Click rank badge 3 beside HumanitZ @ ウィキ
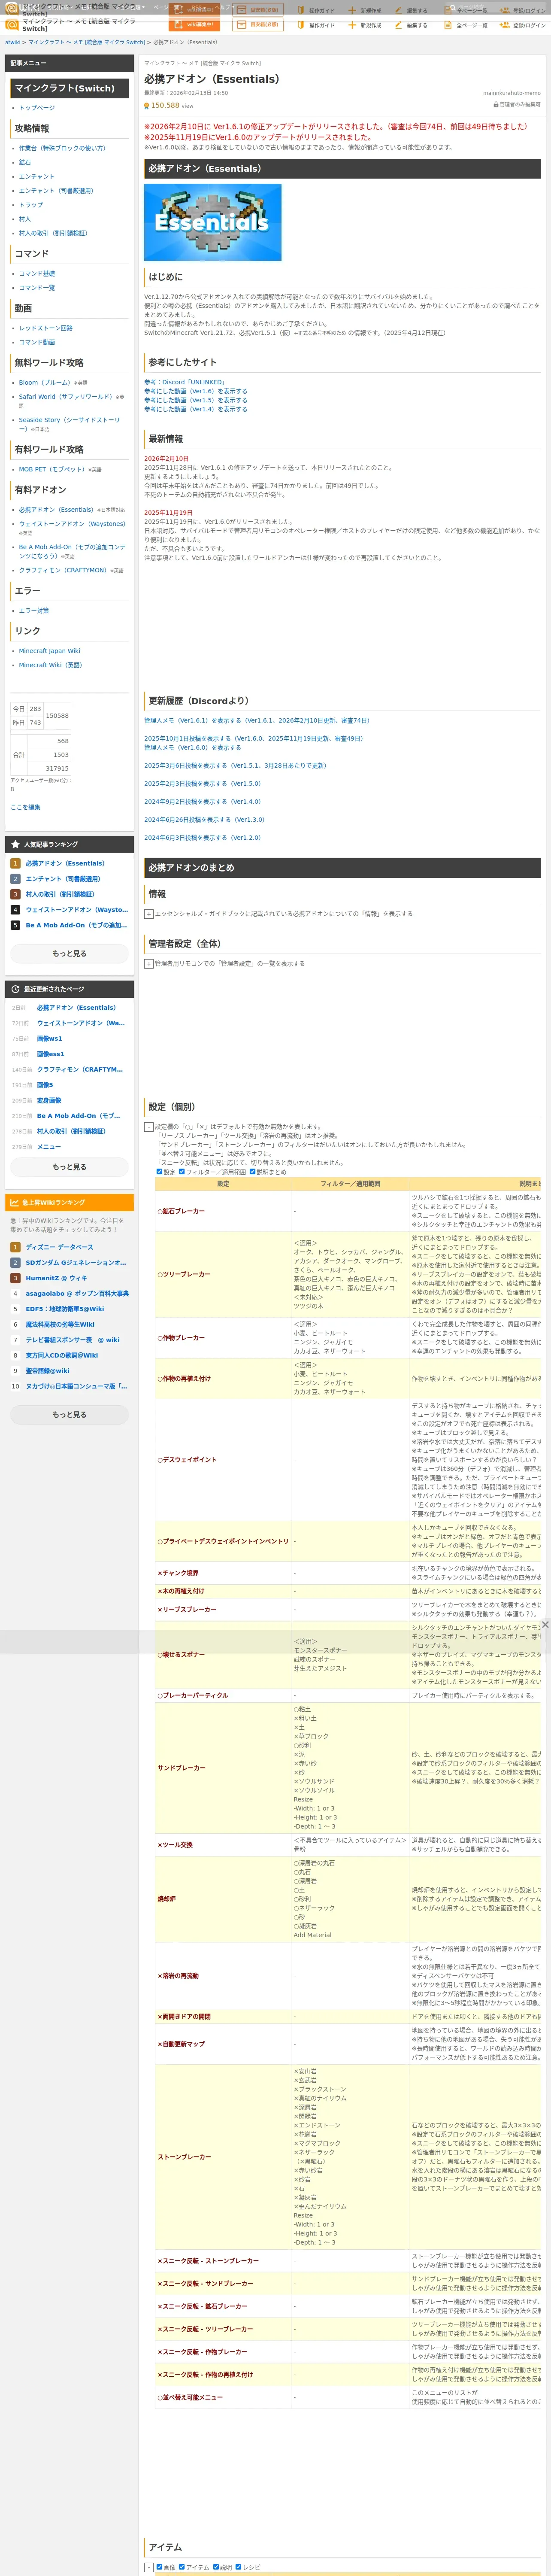The height and width of the screenshot is (2576, 551). click(x=15, y=1278)
